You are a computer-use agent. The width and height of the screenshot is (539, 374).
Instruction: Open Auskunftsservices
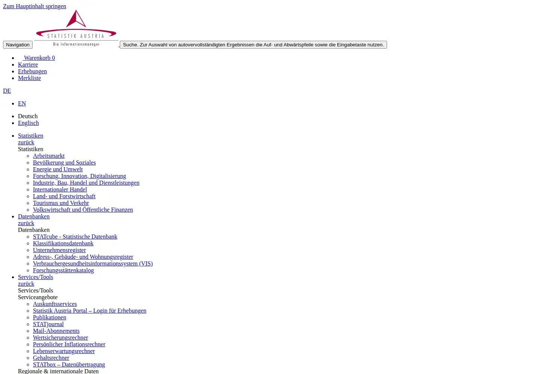pyautogui.click(x=55, y=304)
